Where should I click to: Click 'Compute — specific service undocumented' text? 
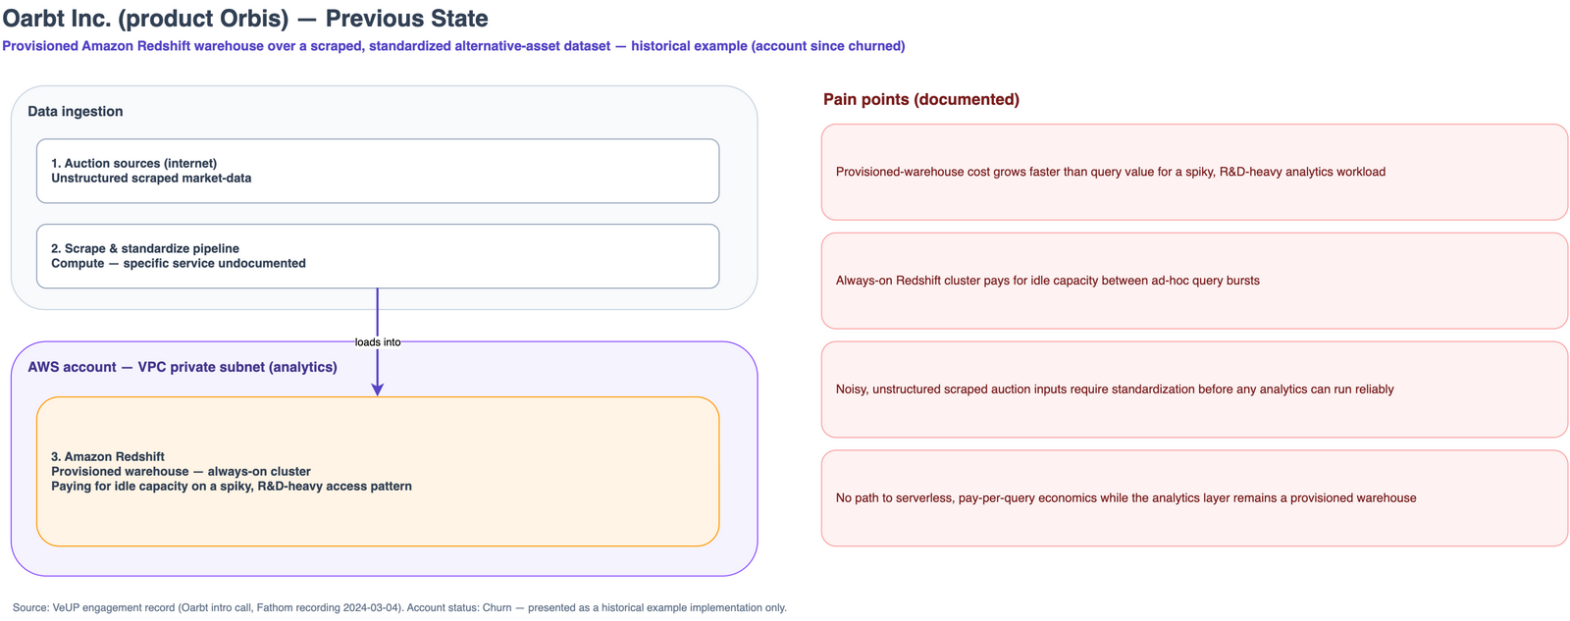[x=179, y=264]
